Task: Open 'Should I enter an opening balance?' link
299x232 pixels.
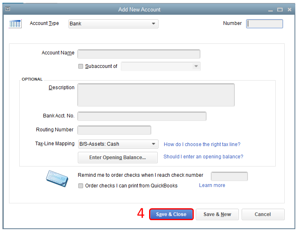Action: (x=203, y=157)
